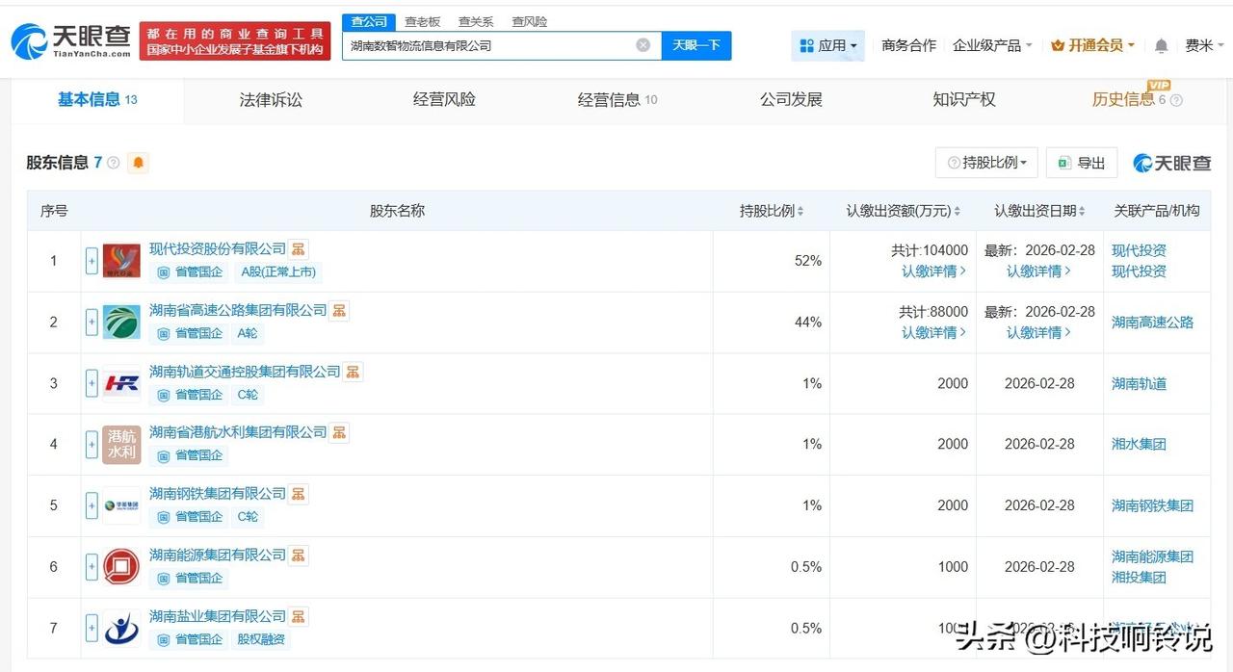Click the 湖南轨道交通 HR logo
Image resolution: width=1233 pixels, height=672 pixels.
[121, 383]
